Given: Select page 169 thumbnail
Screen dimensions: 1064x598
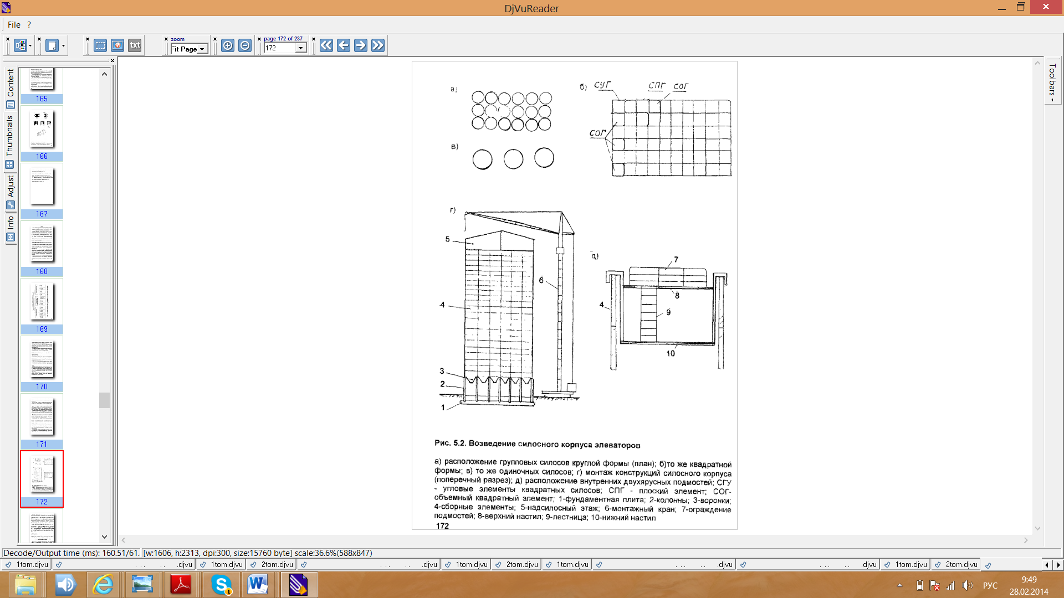Looking at the screenshot, I should tap(42, 307).
